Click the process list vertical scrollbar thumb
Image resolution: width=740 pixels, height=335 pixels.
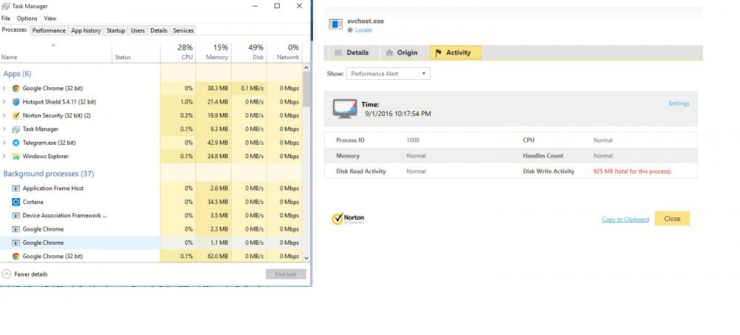306,89
